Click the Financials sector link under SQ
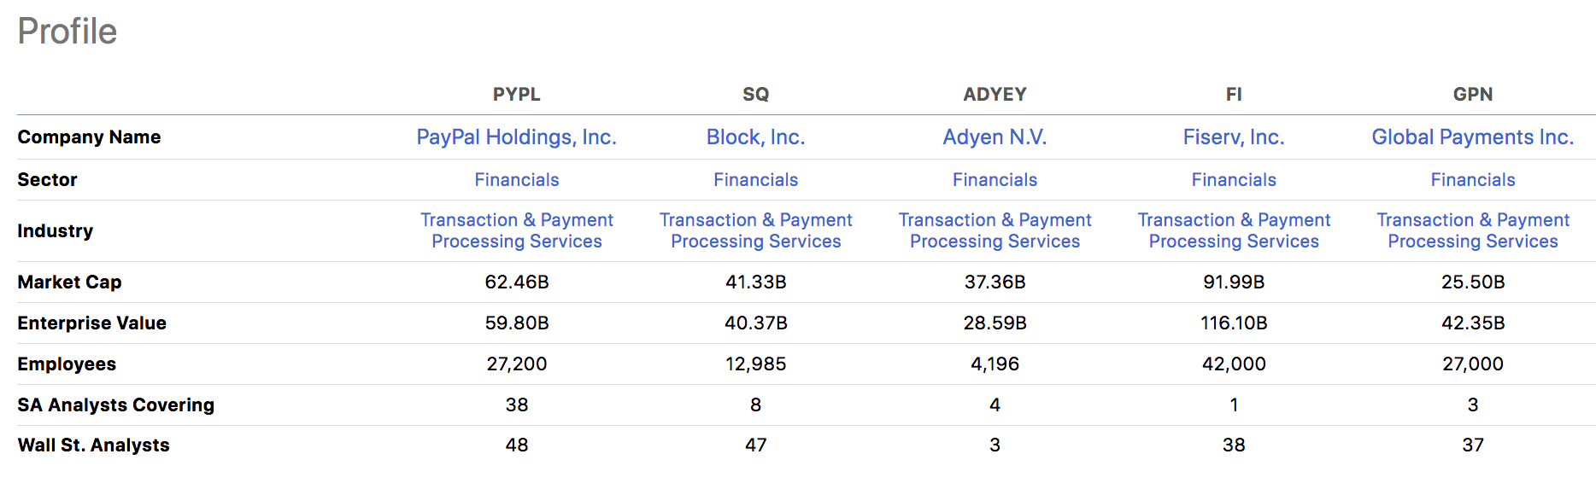 click(x=755, y=180)
